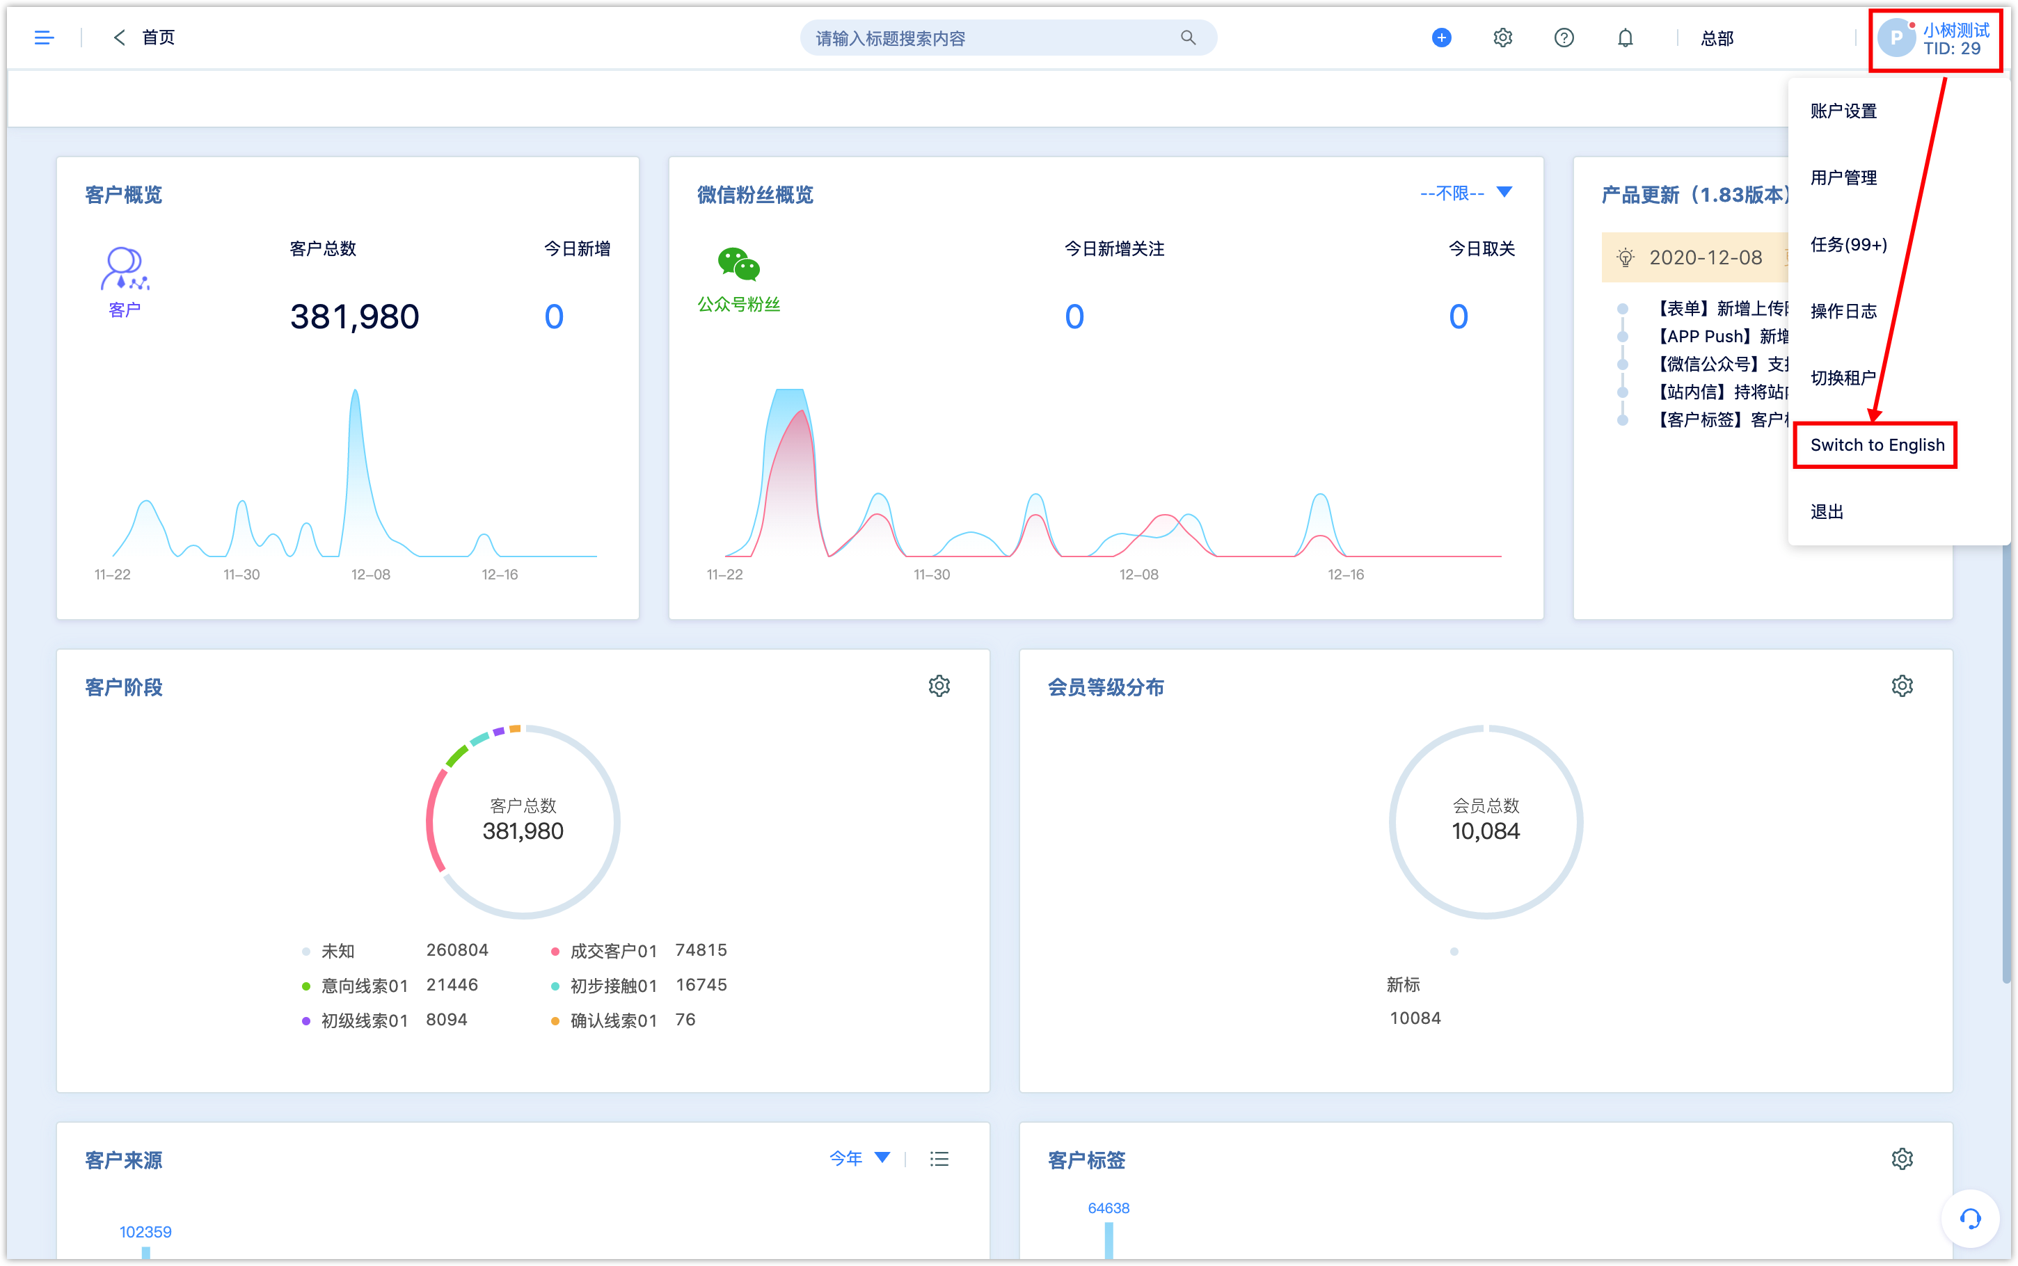Click the 初步接触01 legend entry
Image resolution: width=2018 pixels, height=1266 pixels.
(639, 986)
